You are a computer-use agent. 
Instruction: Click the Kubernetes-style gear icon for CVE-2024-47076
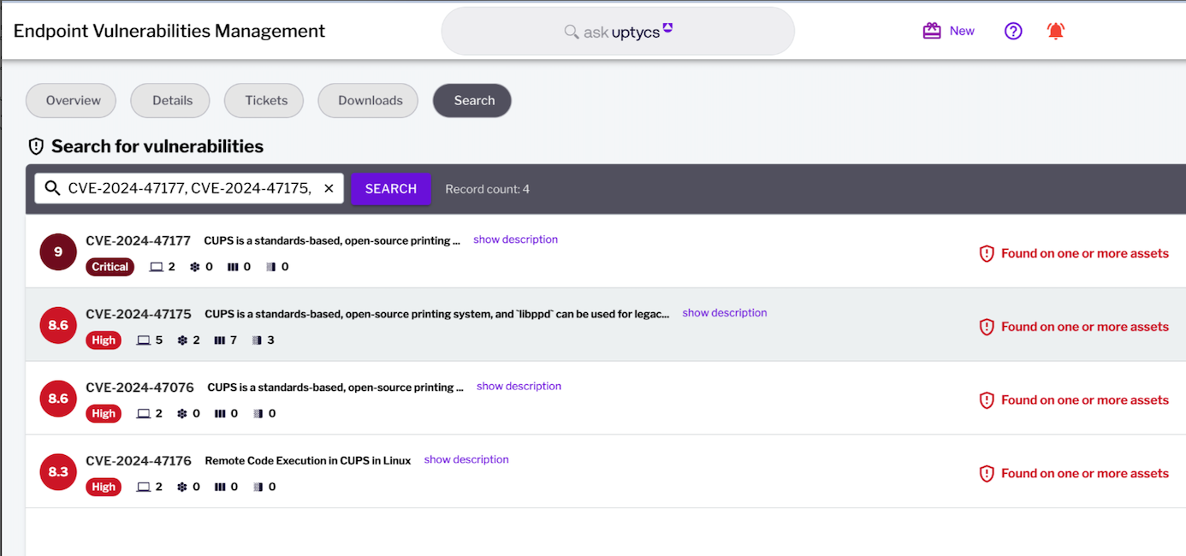click(x=182, y=414)
